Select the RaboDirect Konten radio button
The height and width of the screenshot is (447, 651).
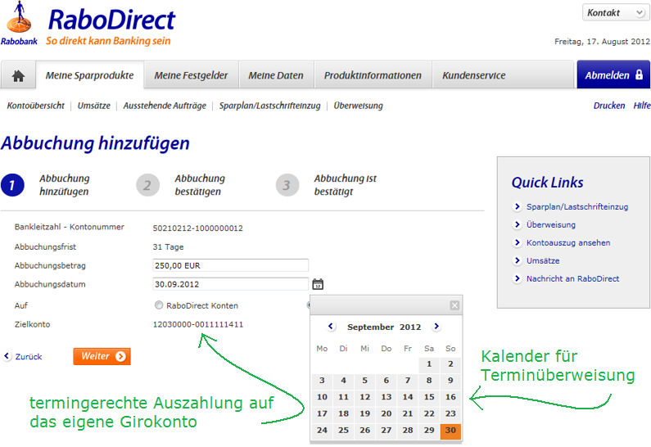point(159,305)
